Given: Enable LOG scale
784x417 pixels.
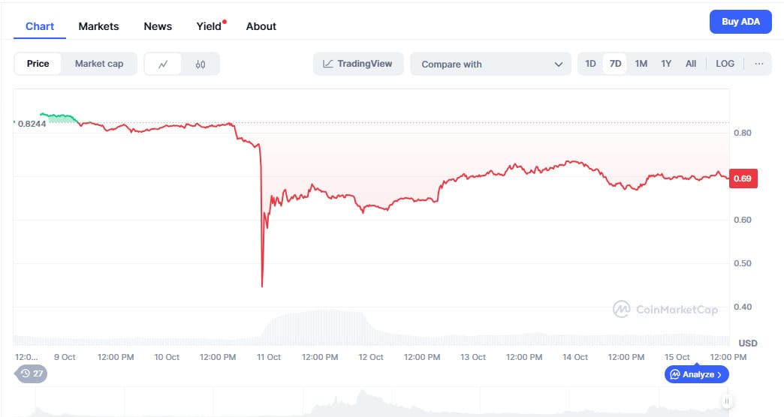Looking at the screenshot, I should (725, 64).
